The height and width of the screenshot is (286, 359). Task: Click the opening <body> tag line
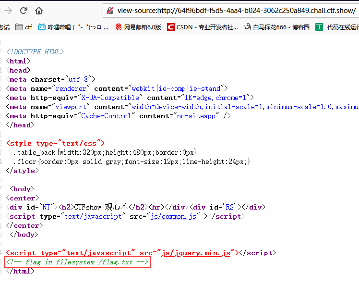pyautogui.click(x=22, y=189)
